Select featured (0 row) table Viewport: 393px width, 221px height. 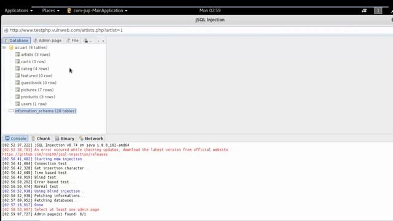point(37,76)
